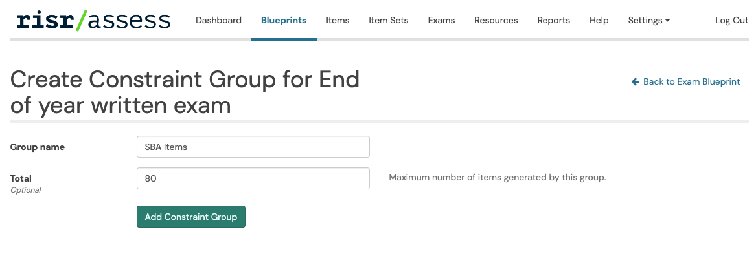Click into the Total field showing 80
756x278 pixels.
253,178
